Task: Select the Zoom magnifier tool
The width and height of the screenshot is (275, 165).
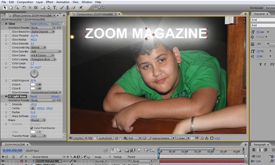Action: tap(16, 7)
